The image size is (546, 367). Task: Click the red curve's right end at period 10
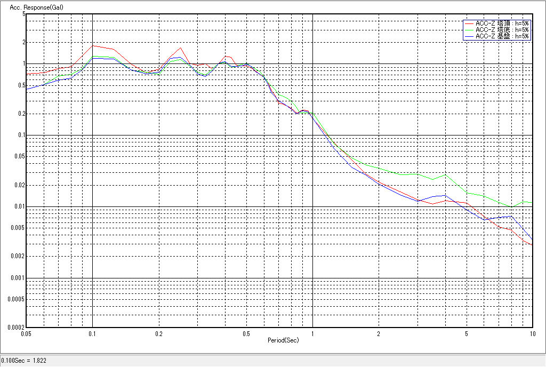pos(532,244)
